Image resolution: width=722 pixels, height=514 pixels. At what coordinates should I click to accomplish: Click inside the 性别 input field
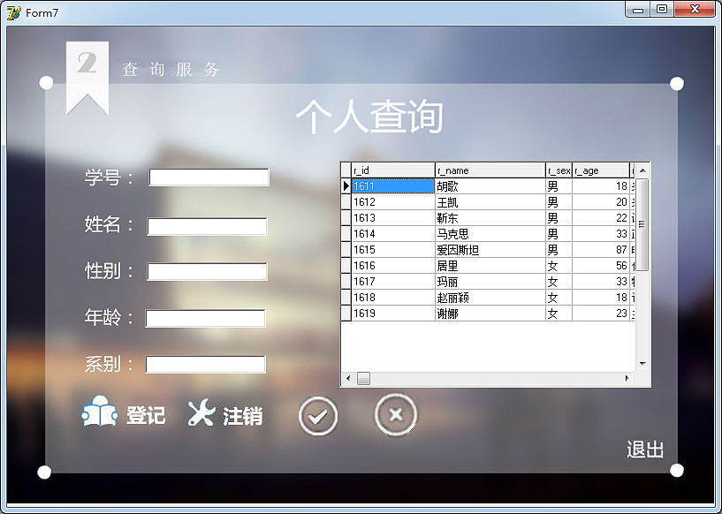pyautogui.click(x=207, y=271)
